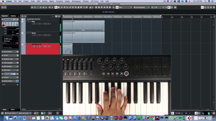Toggle Solo on the Kick track
The image size is (216, 121).
30,22
